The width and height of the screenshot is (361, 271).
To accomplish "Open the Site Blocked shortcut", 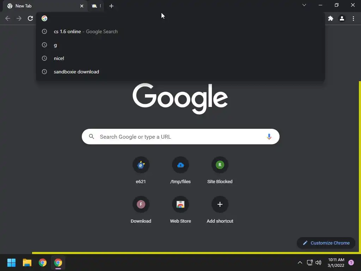I will (x=220, y=170).
